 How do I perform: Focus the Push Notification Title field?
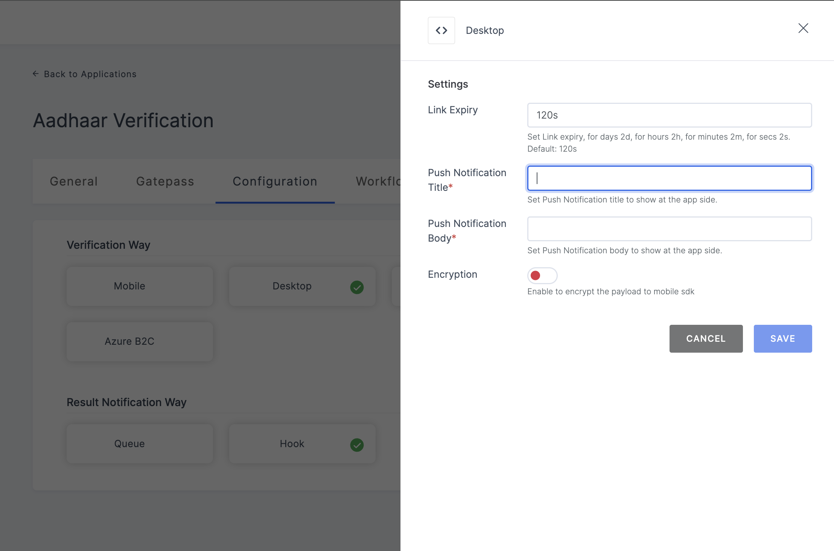coord(669,178)
